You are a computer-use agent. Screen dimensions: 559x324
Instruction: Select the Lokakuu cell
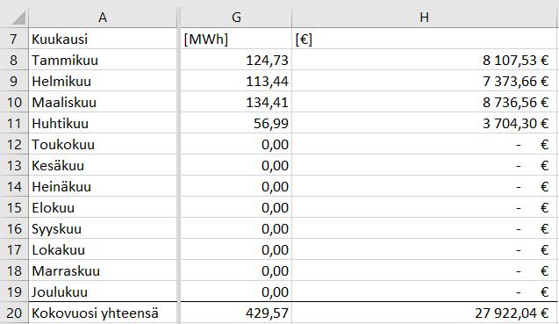click(103, 249)
